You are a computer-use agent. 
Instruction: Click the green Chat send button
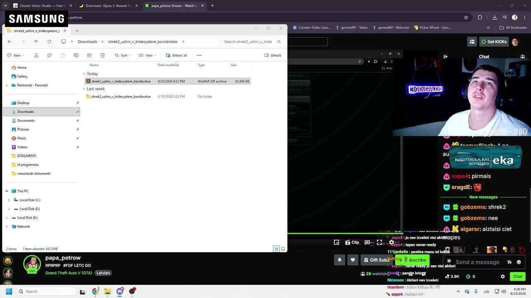[518, 276]
